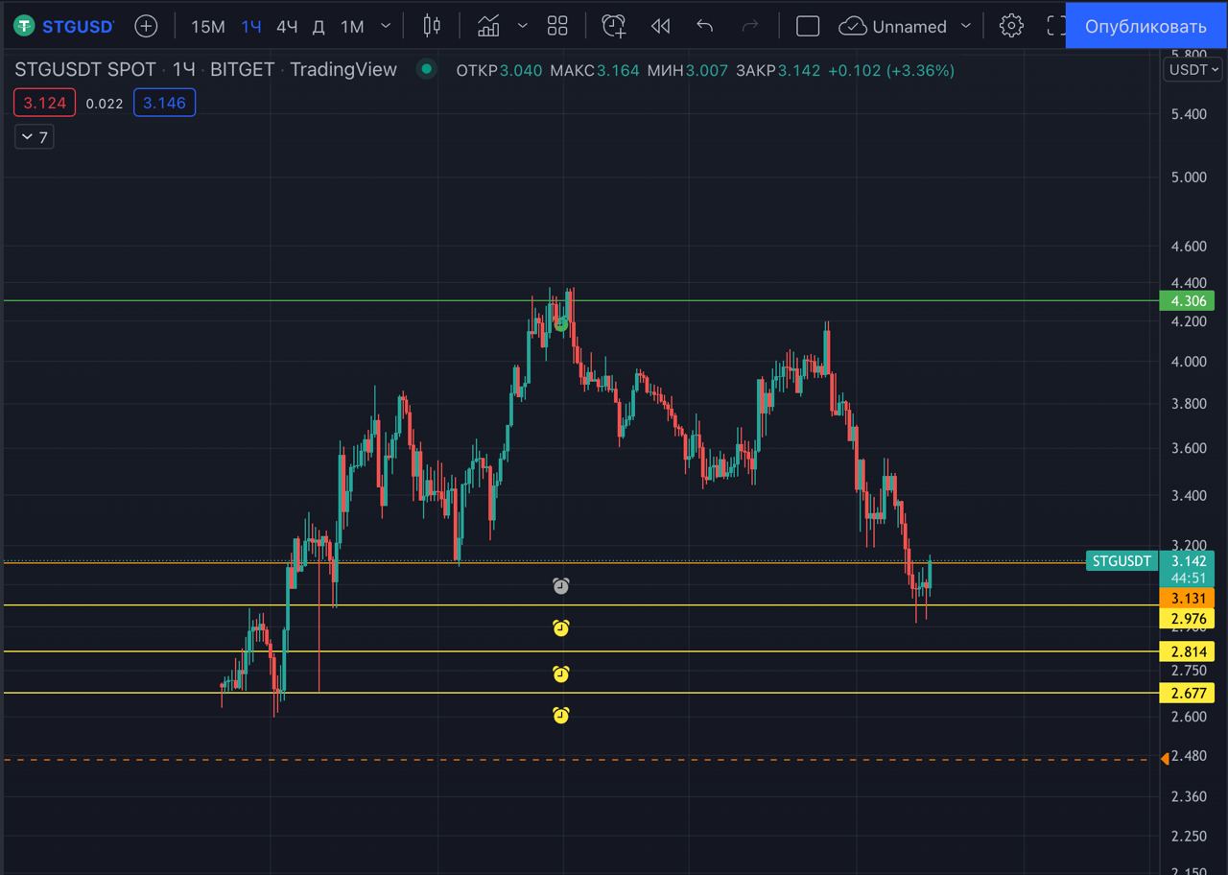Create an alert with the alarm-plus icon
1228x875 pixels.
(x=614, y=26)
